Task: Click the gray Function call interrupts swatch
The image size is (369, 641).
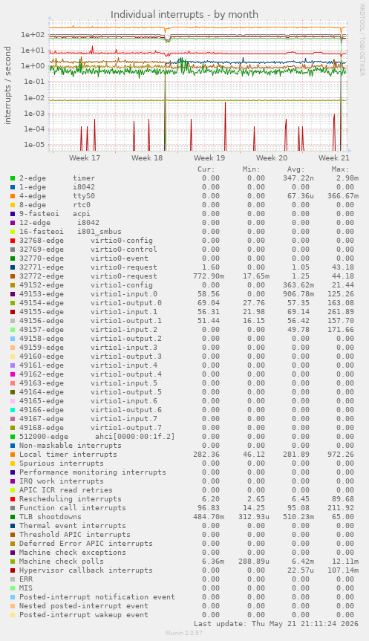Action: (x=13, y=508)
